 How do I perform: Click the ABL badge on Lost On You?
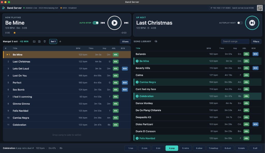click(116, 76)
